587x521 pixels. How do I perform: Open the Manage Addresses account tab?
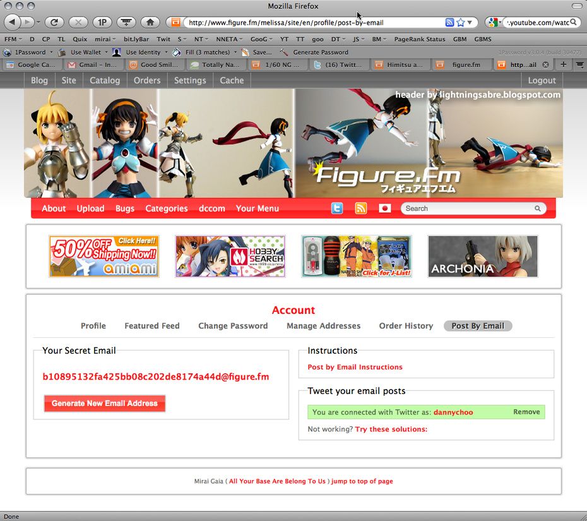(323, 326)
